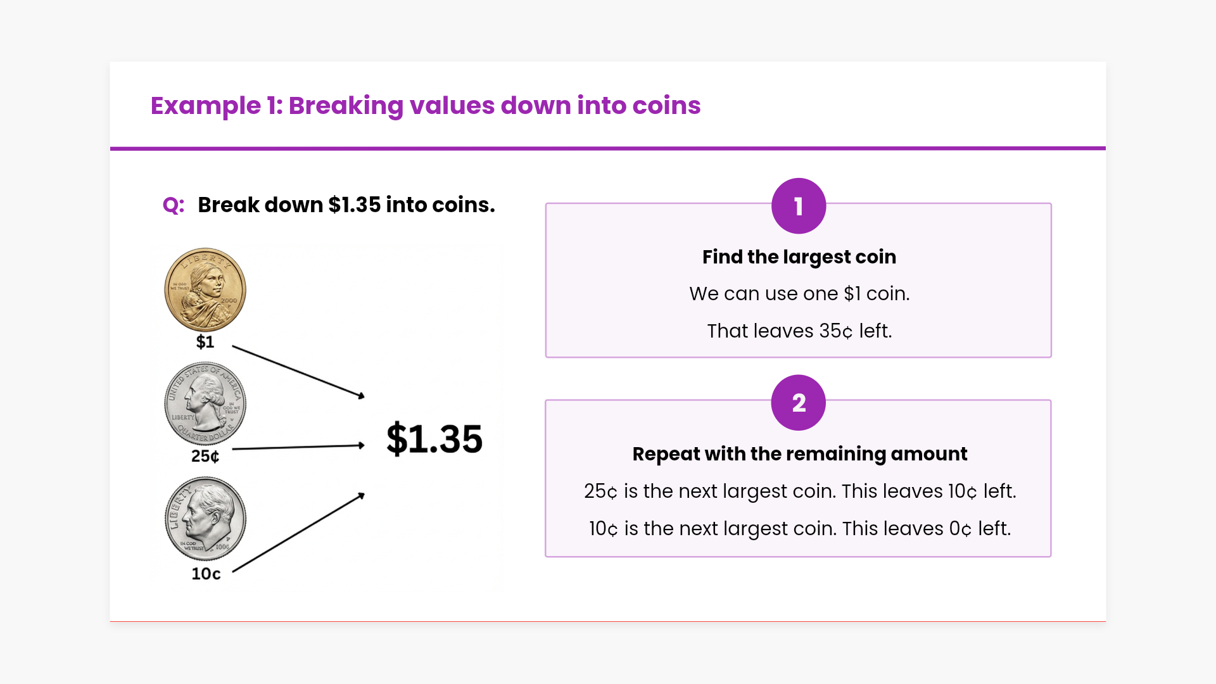Click the gold $1 coin image
Screen dimensions: 1216x684
pos(205,289)
